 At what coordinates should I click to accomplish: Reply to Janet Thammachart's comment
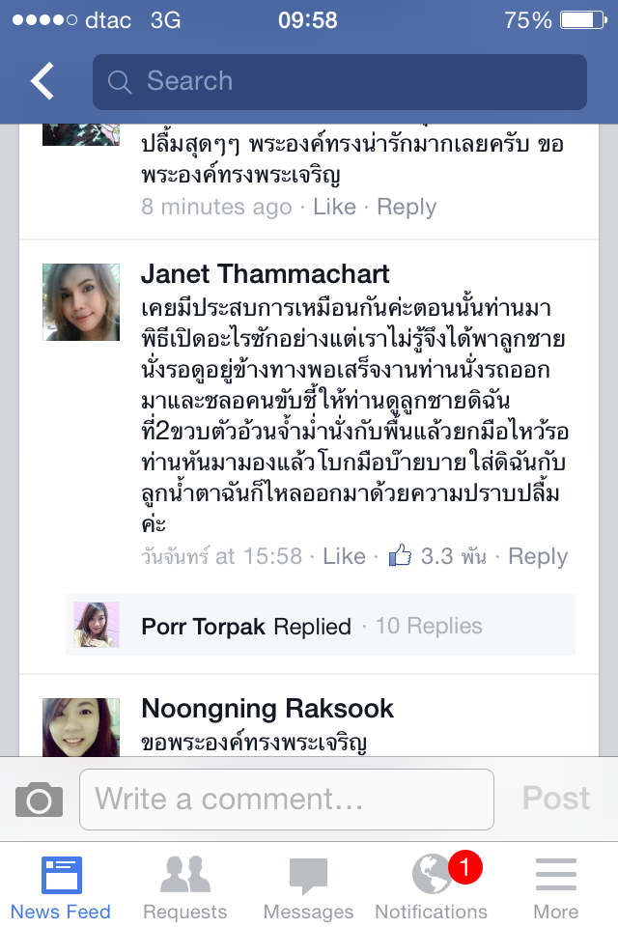pyautogui.click(x=538, y=556)
